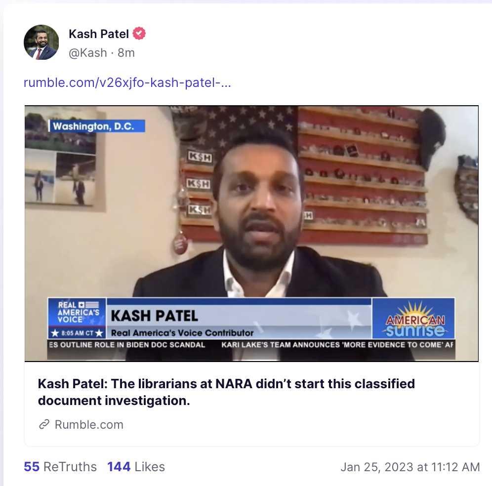Click the 8m post timestamp
Image resolution: width=492 pixels, height=486 pixels.
pyautogui.click(x=126, y=53)
